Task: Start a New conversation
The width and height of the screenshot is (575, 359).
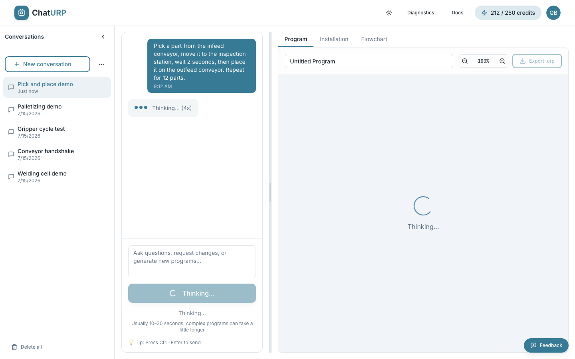Action: [48, 64]
